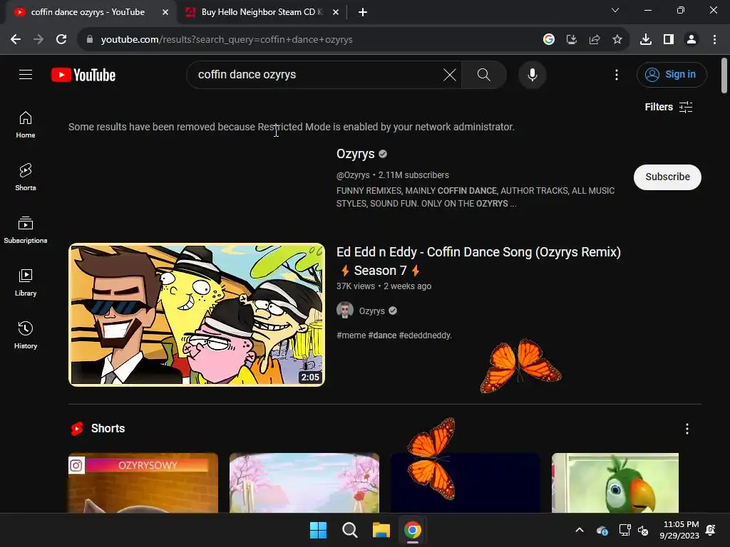
Task: Open the Shorts shelf three-dot menu
Action: (x=687, y=429)
